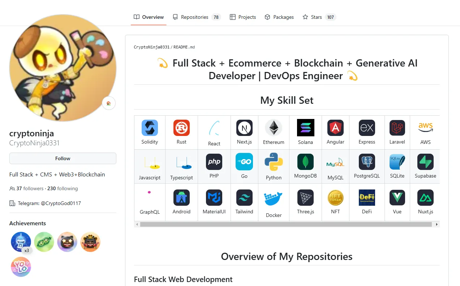The width and height of the screenshot is (460, 286).
Task: Click the Solidity skill icon
Action: pos(150,128)
